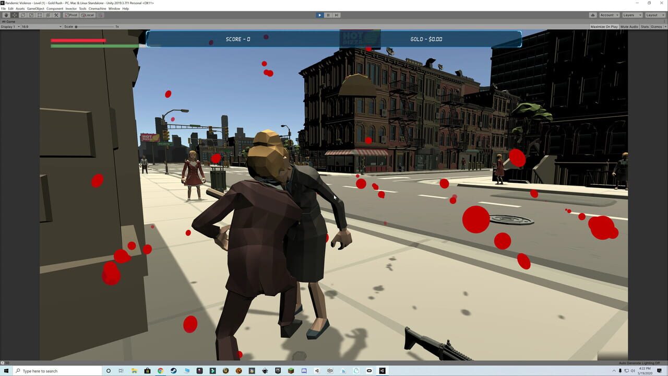
Task: Switch to the Game tab
Action: (8, 21)
